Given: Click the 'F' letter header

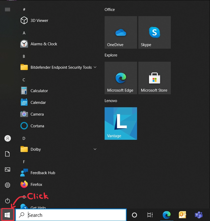Looking at the screenshot, I should coord(24,162).
